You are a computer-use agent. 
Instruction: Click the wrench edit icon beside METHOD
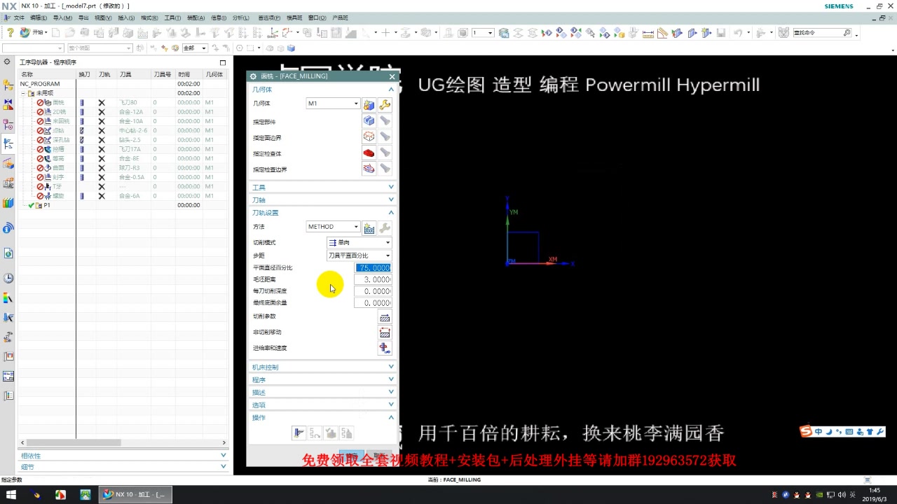point(385,226)
